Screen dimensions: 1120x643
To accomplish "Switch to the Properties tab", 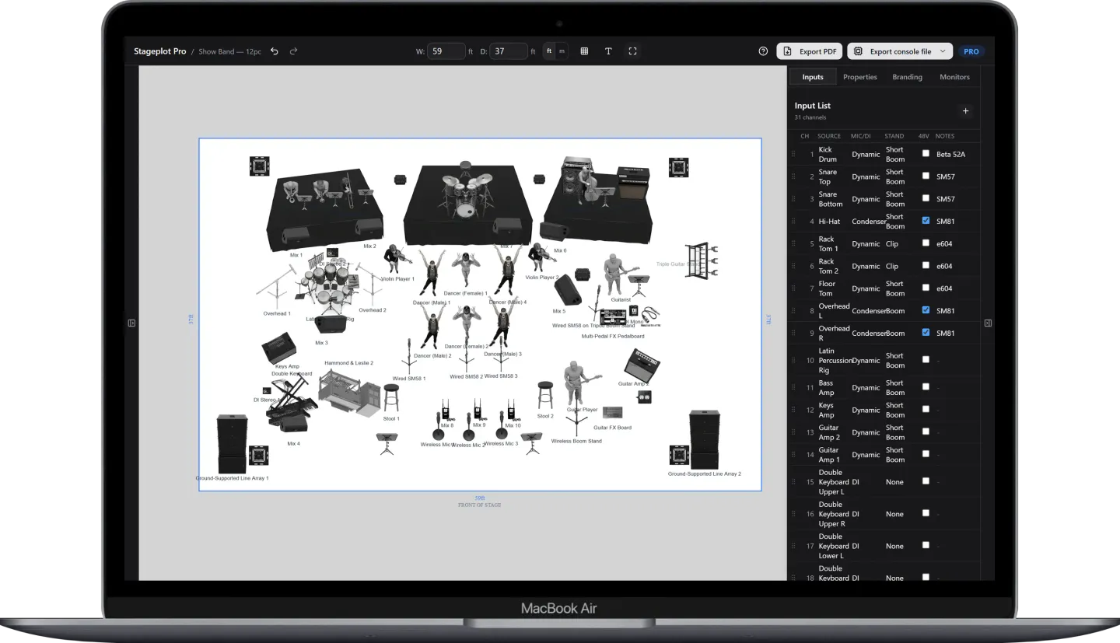I will coord(859,77).
